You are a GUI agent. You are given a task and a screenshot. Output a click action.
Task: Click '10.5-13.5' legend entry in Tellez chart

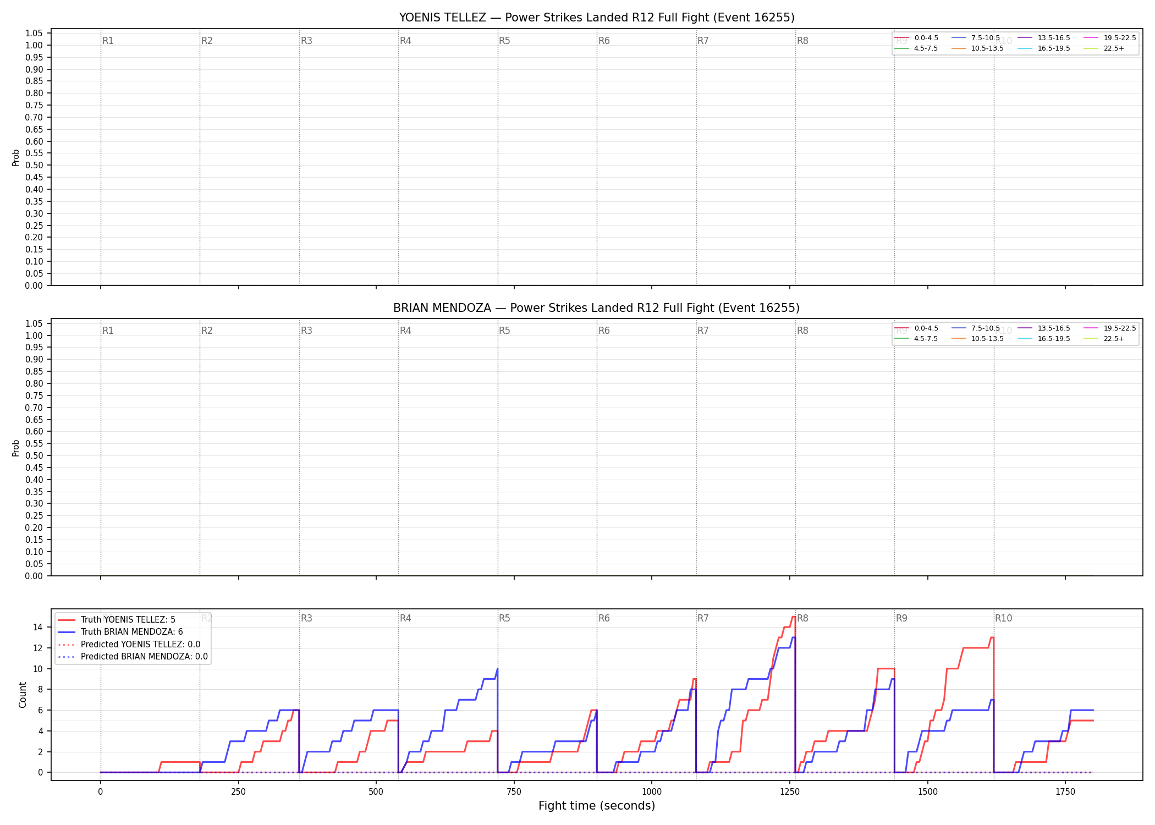coord(978,48)
